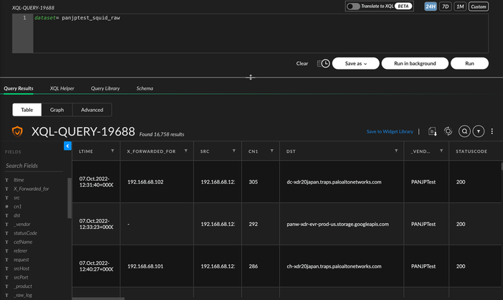
Task: Open the search in results magnifier
Action: (x=464, y=131)
